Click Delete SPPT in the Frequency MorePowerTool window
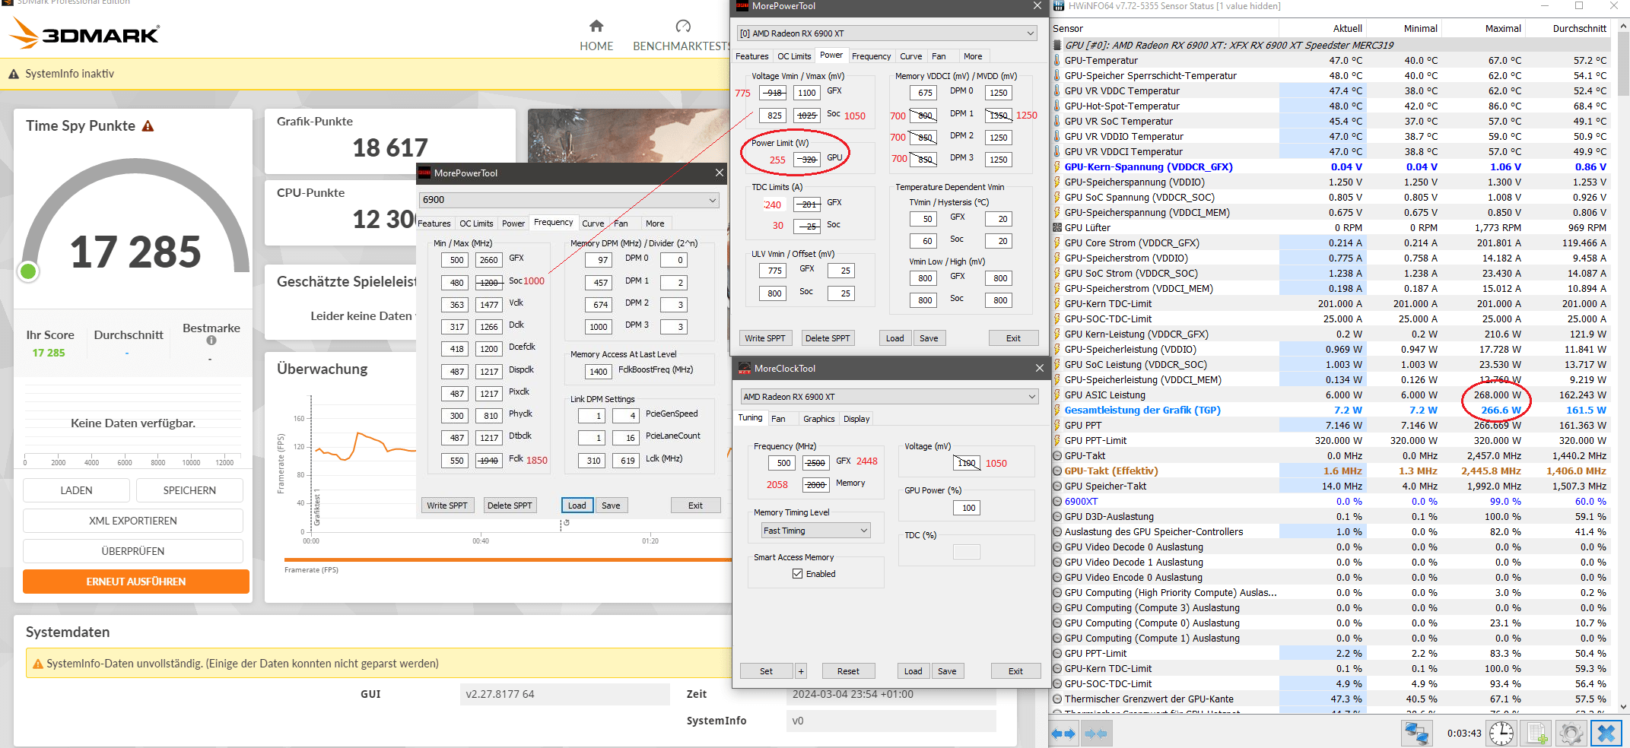The image size is (1630, 748). 510,506
